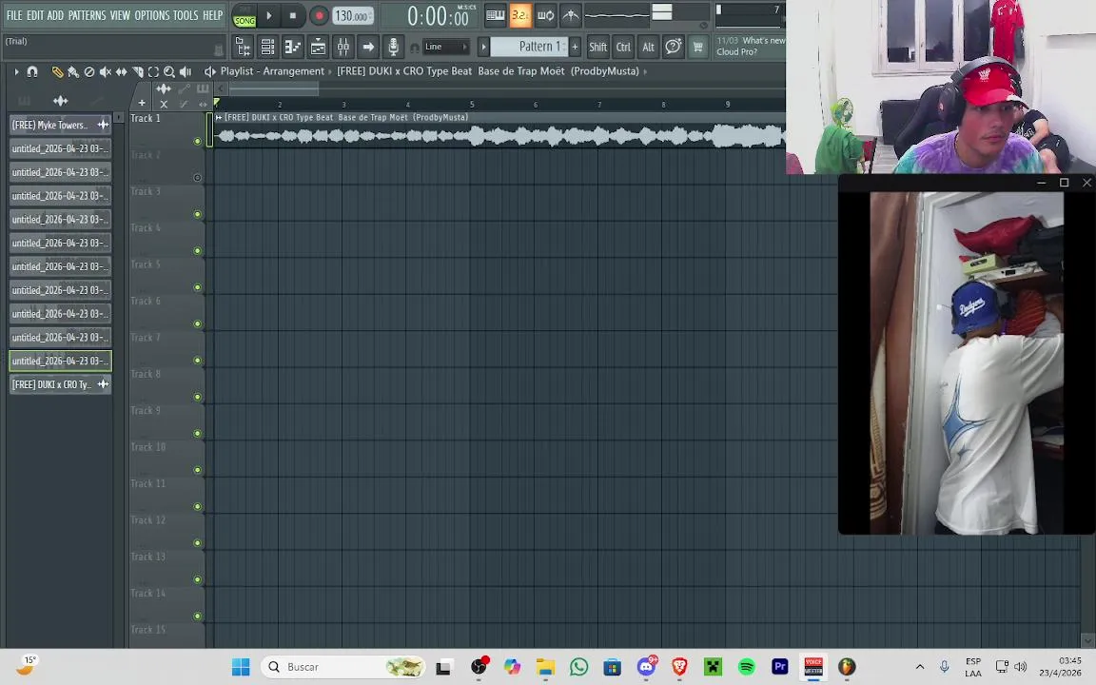The height and width of the screenshot is (685, 1096).
Task: Open the help chat bubble icon
Action: point(674,47)
